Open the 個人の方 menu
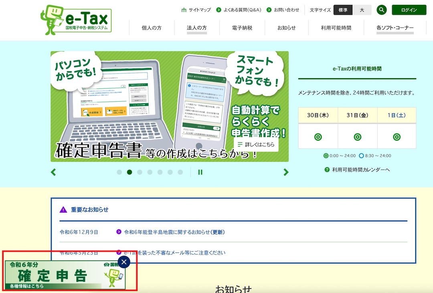 point(152,28)
